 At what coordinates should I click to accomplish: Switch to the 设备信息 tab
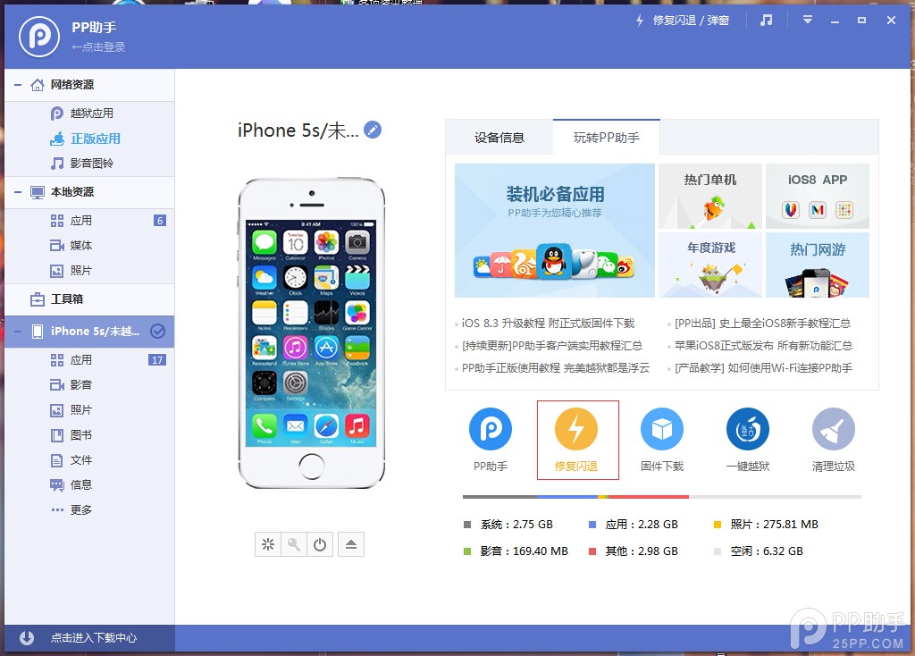click(x=499, y=138)
